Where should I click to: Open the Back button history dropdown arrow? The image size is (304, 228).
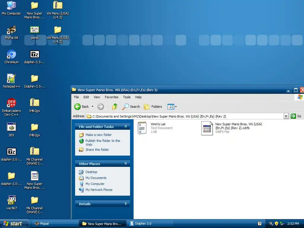(93, 107)
